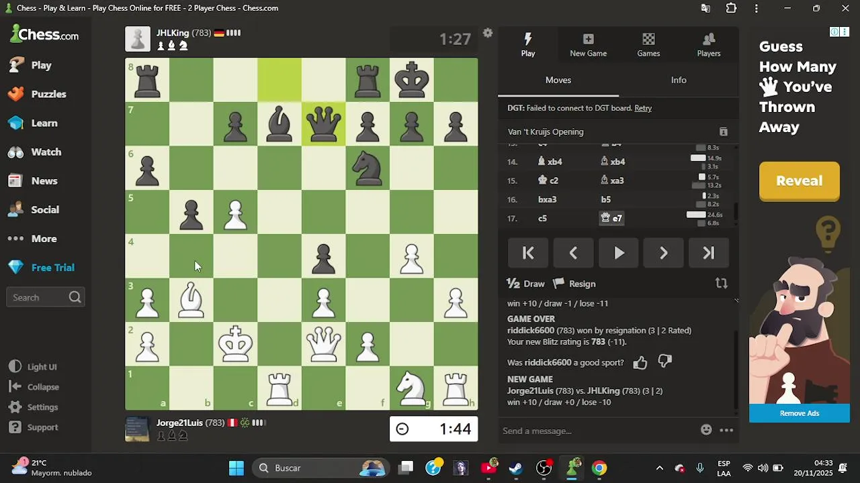
Task: Open Settings in sidebar
Action: coord(42,407)
